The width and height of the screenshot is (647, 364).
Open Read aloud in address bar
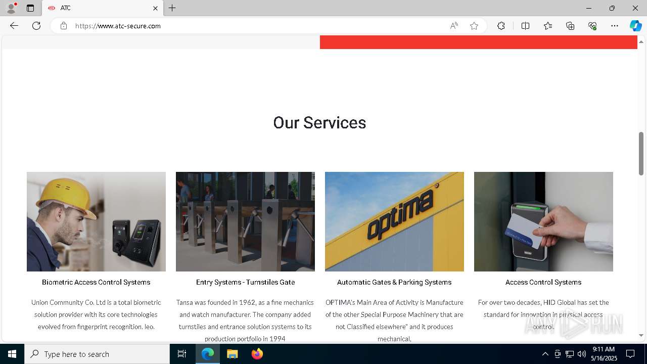pos(454,26)
